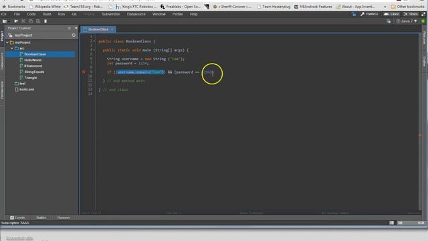This screenshot has height=241, width=428.
Task: Open the New file dropdown arrow
Action: click(x=9, y=21)
